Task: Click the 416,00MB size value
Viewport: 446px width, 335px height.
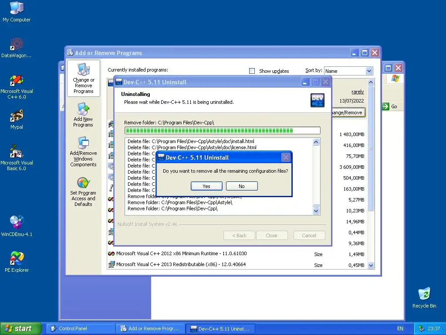Action: [x=354, y=145]
